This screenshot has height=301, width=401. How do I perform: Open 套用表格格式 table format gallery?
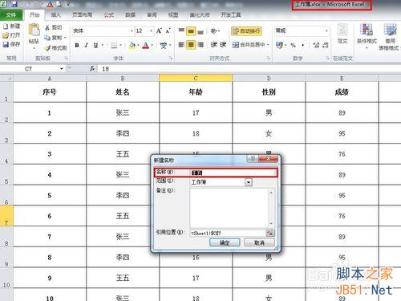390,37
